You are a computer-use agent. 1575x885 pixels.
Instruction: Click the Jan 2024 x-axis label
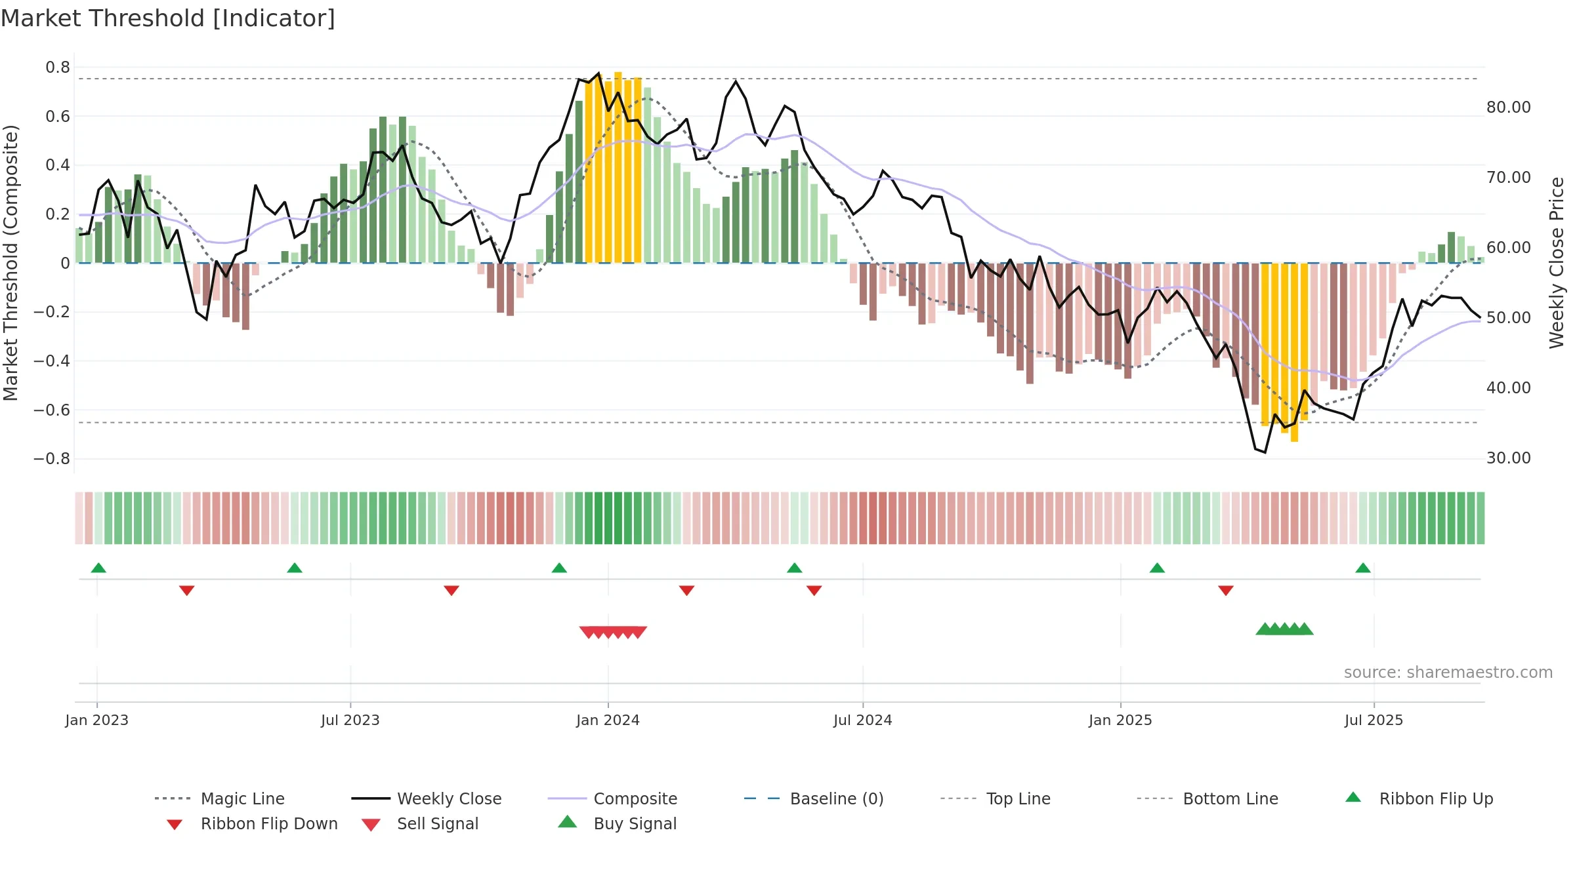608,720
